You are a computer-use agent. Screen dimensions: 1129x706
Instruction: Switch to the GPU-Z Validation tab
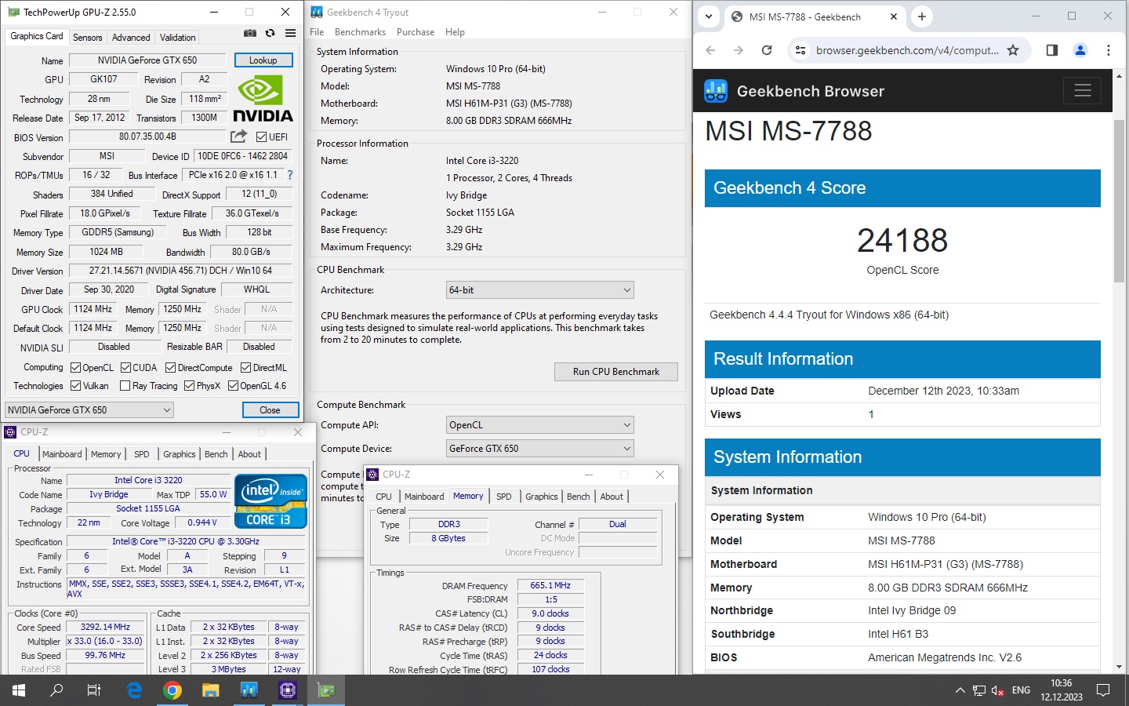178,37
